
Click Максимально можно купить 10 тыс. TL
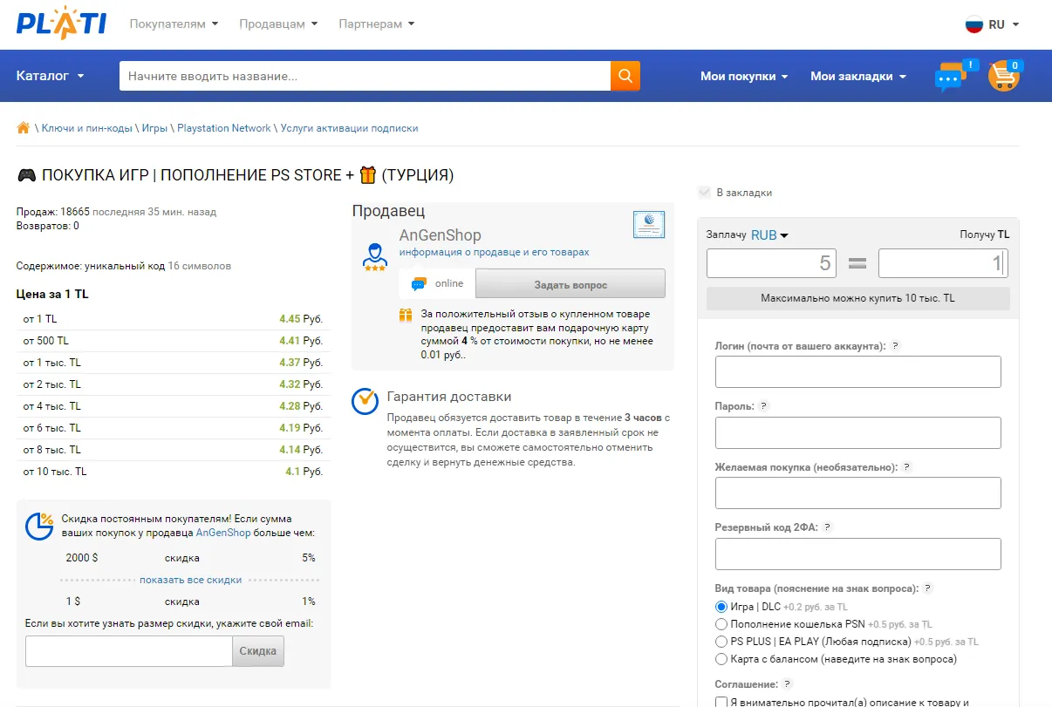(x=857, y=298)
